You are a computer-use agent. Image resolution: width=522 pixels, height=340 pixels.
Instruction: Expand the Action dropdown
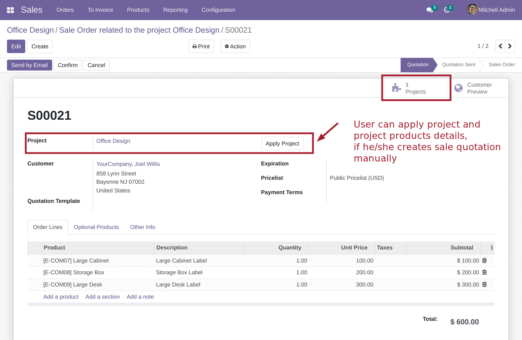tap(235, 47)
